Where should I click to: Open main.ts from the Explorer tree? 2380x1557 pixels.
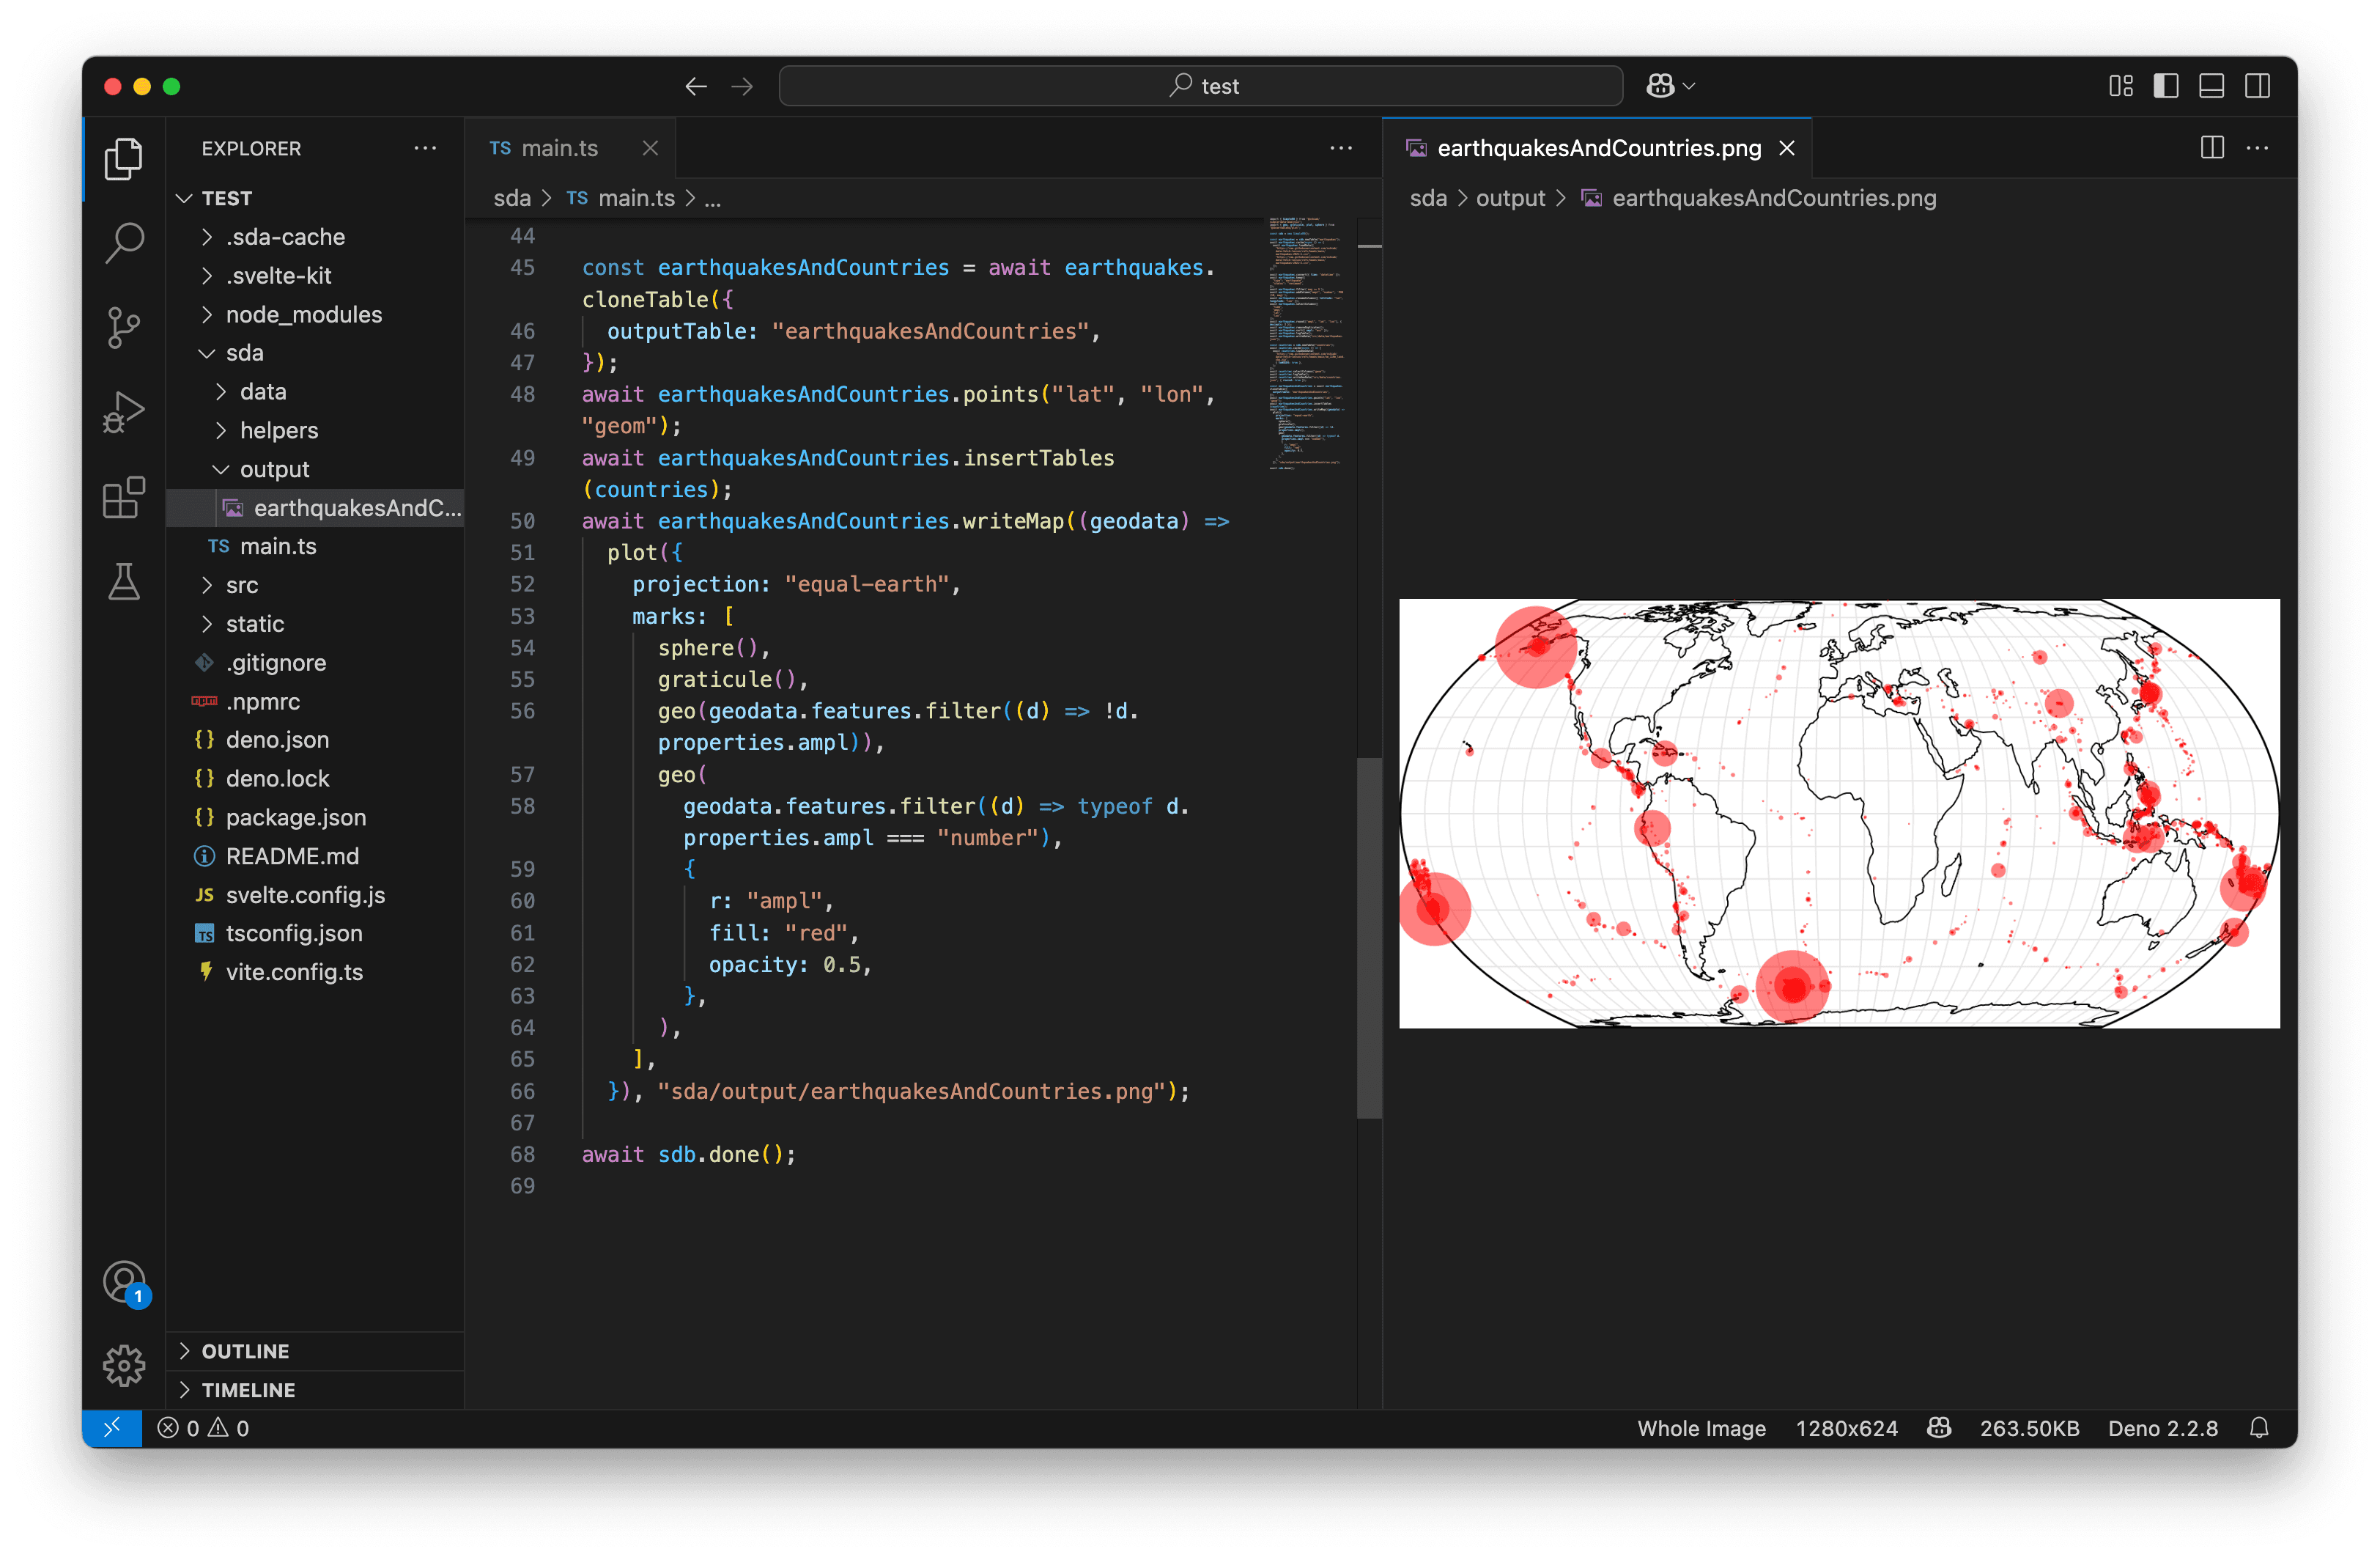click(x=315, y=546)
